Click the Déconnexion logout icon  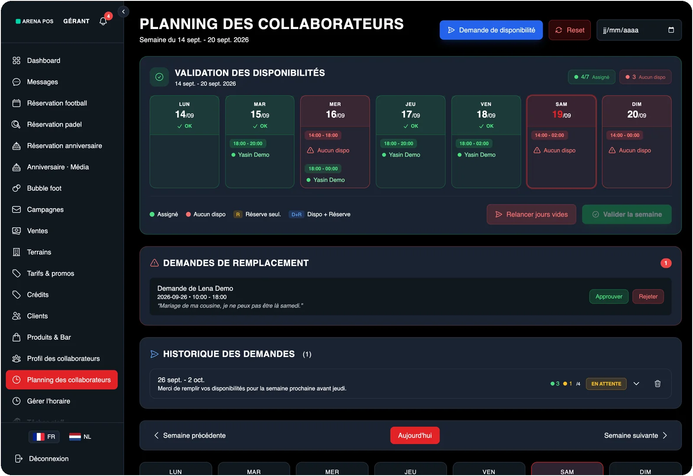click(x=19, y=459)
